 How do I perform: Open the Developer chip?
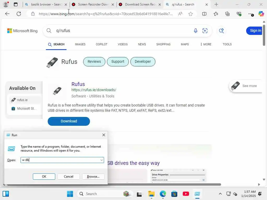143,61
